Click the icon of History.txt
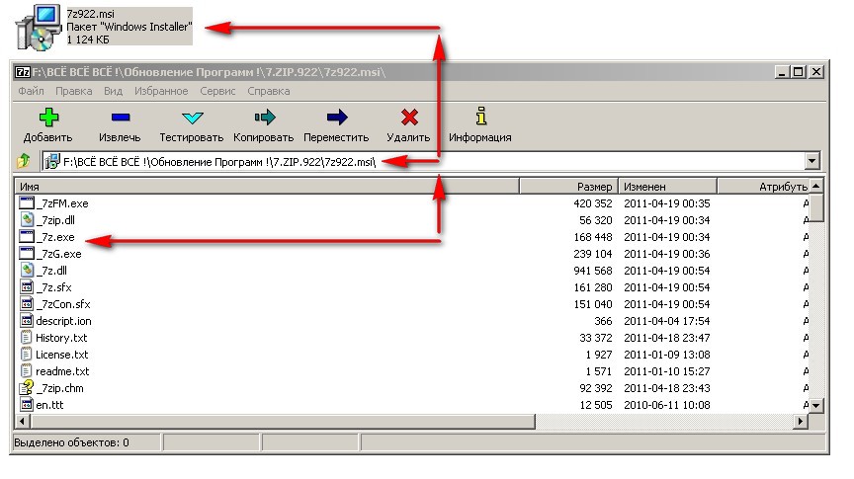This screenshot has height=479, width=854. (x=26, y=338)
